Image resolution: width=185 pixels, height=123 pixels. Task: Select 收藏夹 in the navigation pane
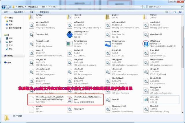pos(10,18)
